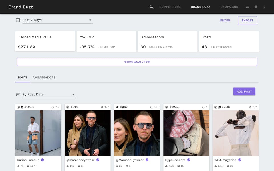Go to Competitors in the top navigation

170,7
